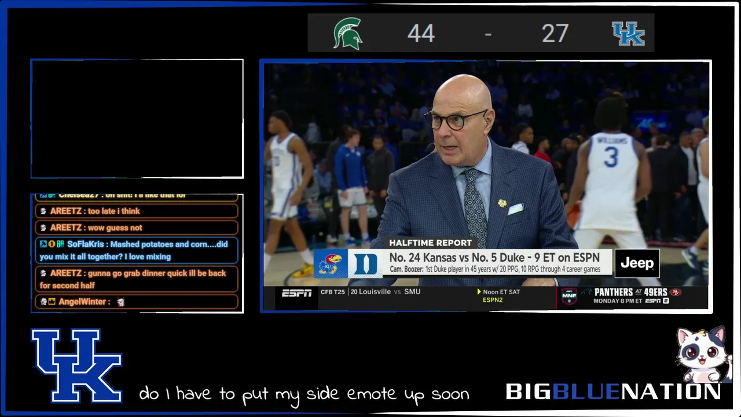Click the large UK logo beside the caption
Viewport: 741px width, 417px height.
[x=76, y=365]
